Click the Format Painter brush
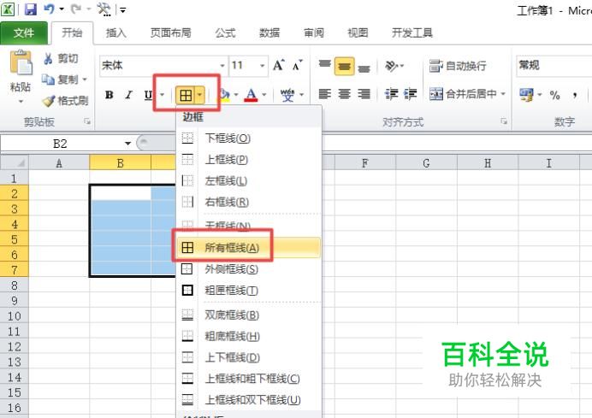Viewport: 592px width, 418px height. [48, 101]
